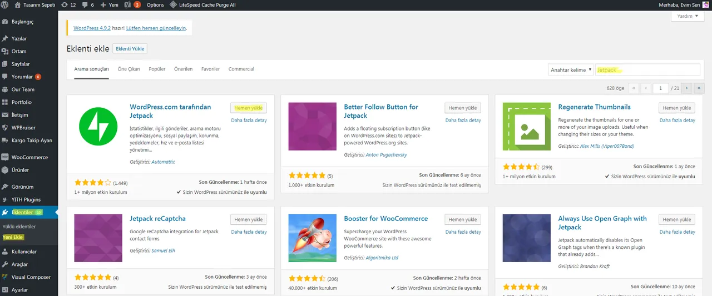
Task: Install Better Follow Button for Jetpack
Action: [463, 108]
